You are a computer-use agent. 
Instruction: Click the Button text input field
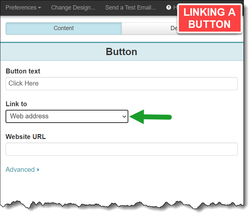click(121, 84)
